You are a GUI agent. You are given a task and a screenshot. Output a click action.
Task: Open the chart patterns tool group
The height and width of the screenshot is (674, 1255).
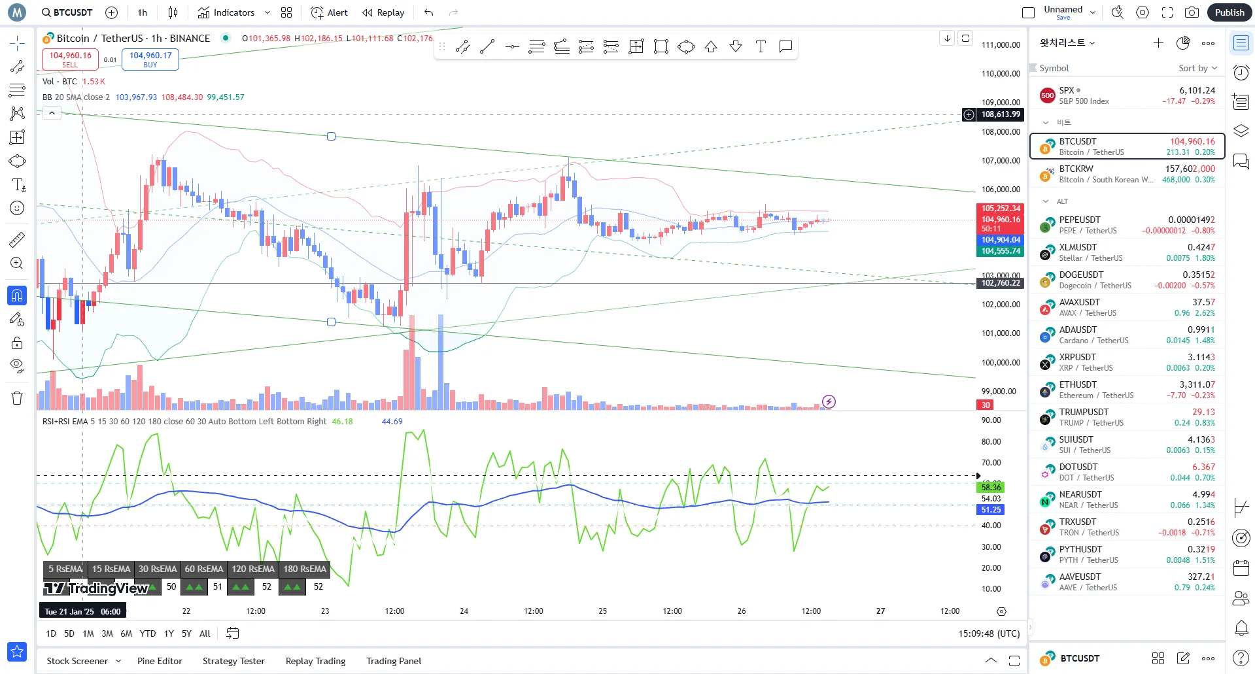pos(17,114)
